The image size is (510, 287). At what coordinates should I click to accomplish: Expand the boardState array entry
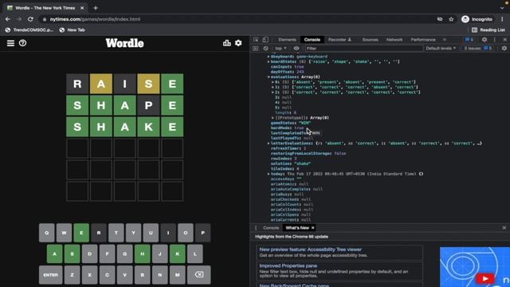click(x=269, y=61)
